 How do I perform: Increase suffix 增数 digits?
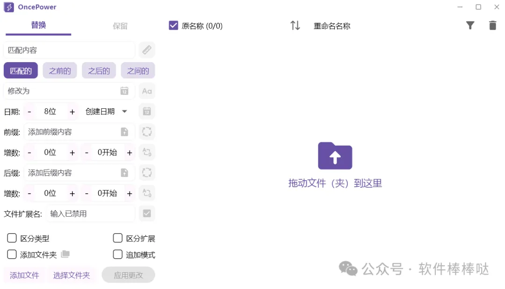(72, 193)
